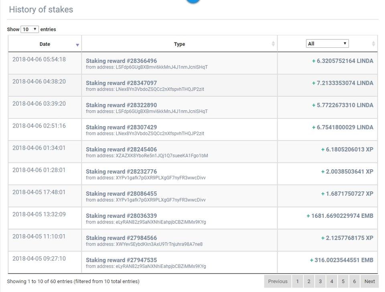
Task: Select Staking reward #28347097 title
Action: point(121,83)
